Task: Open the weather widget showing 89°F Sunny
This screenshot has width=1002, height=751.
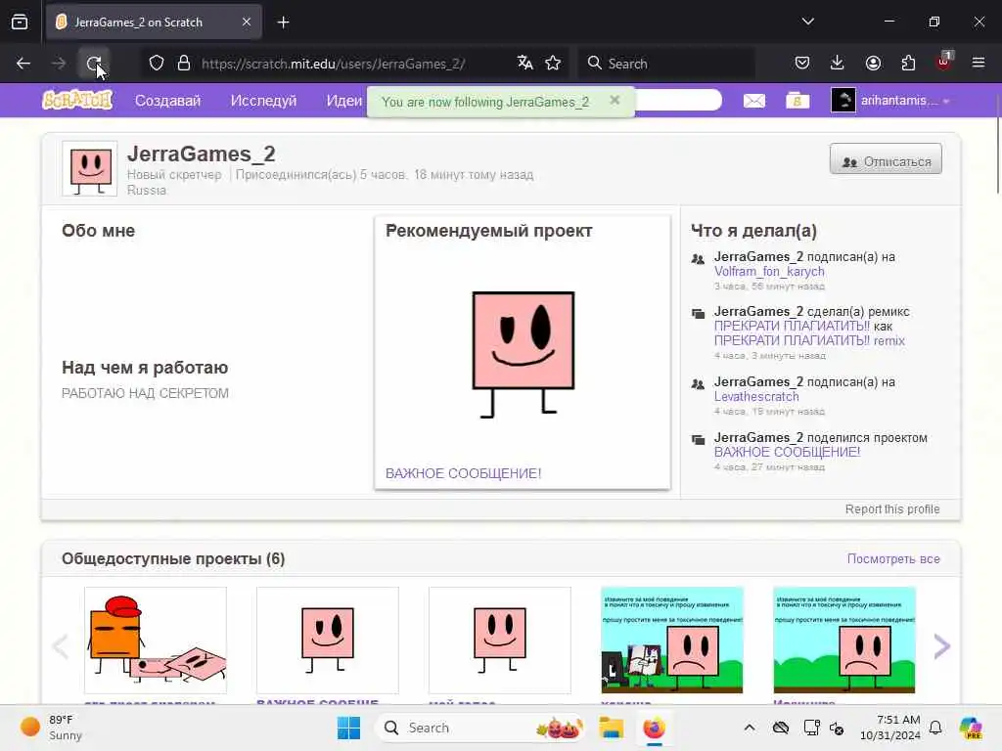Action: (53, 728)
